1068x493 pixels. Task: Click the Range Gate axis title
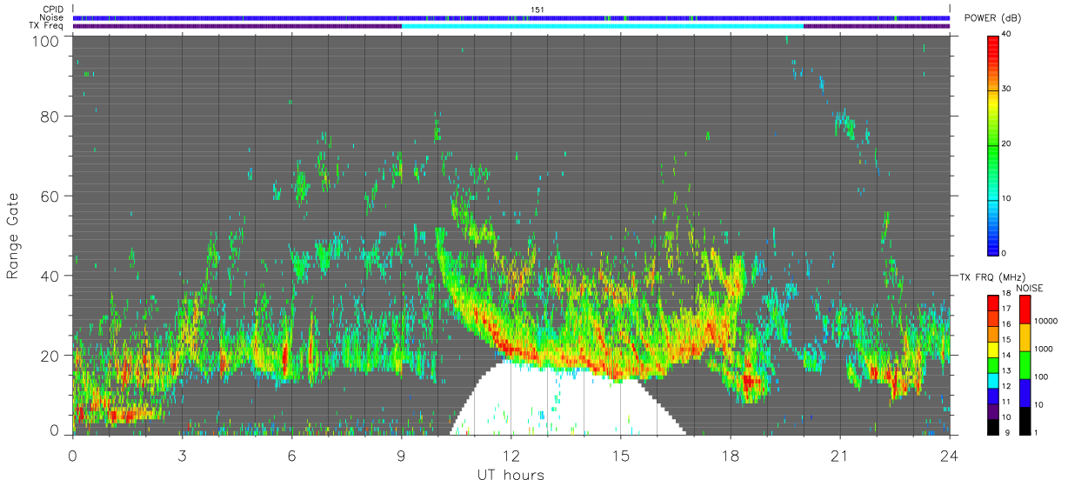[x=13, y=237]
